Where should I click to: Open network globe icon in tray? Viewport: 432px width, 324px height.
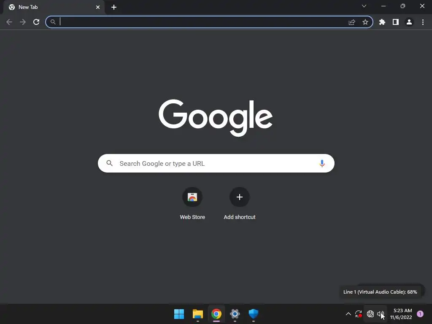370,314
